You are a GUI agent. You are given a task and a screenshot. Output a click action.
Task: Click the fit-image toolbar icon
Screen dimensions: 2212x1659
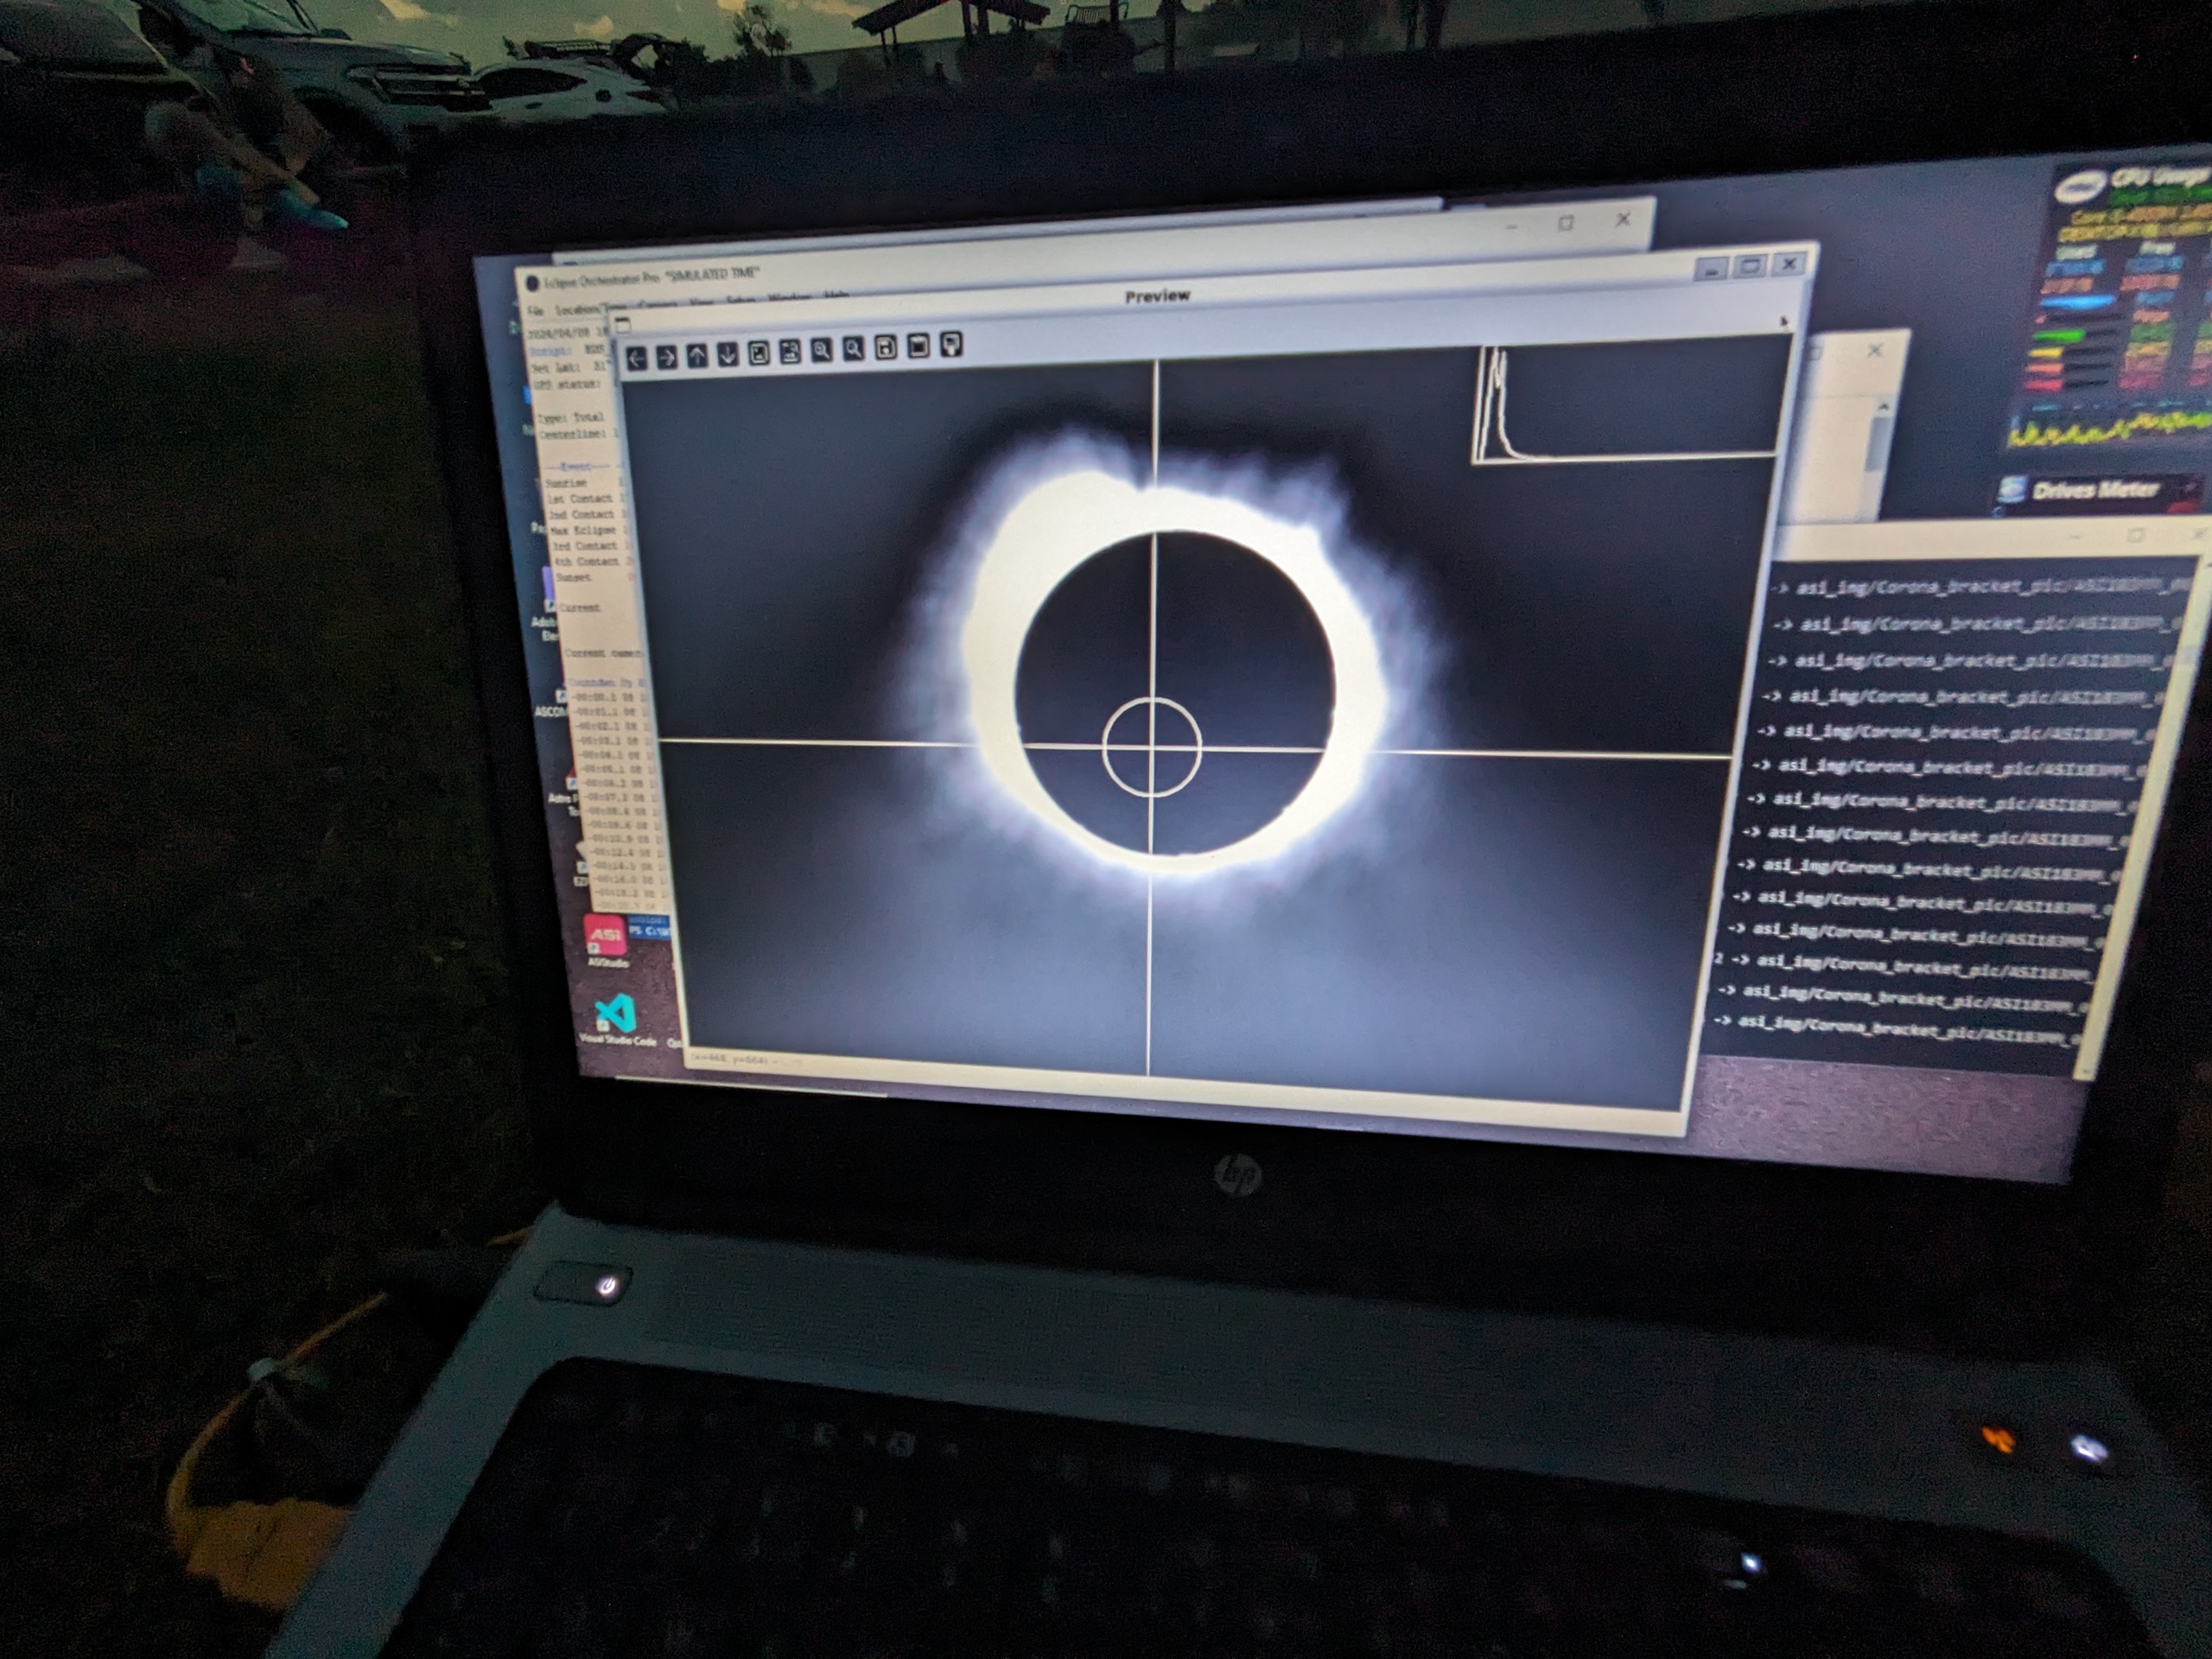[759, 353]
